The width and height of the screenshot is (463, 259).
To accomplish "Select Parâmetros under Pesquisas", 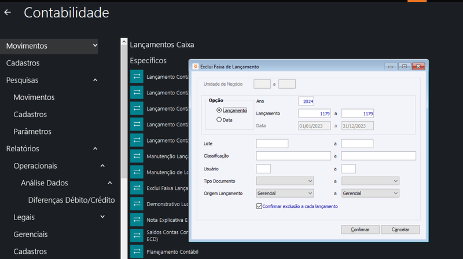I will 32,132.
